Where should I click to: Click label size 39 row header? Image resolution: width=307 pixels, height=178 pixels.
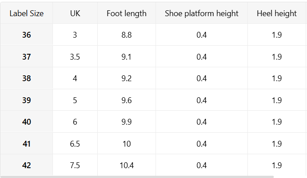tap(26, 100)
